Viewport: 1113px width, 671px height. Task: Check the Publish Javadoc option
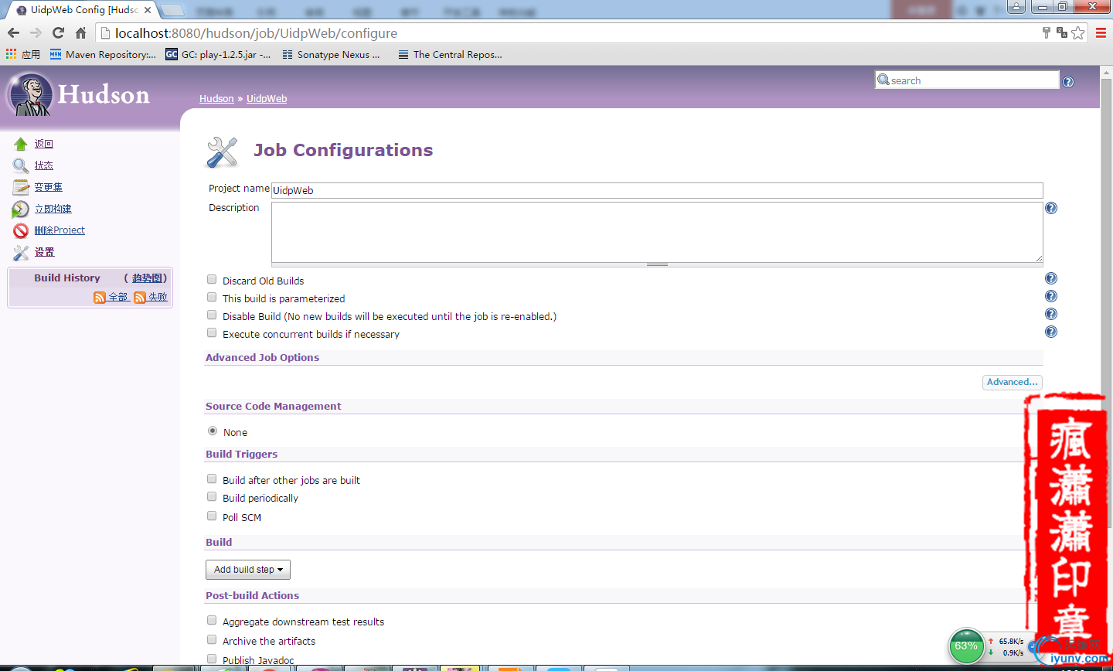(212, 659)
